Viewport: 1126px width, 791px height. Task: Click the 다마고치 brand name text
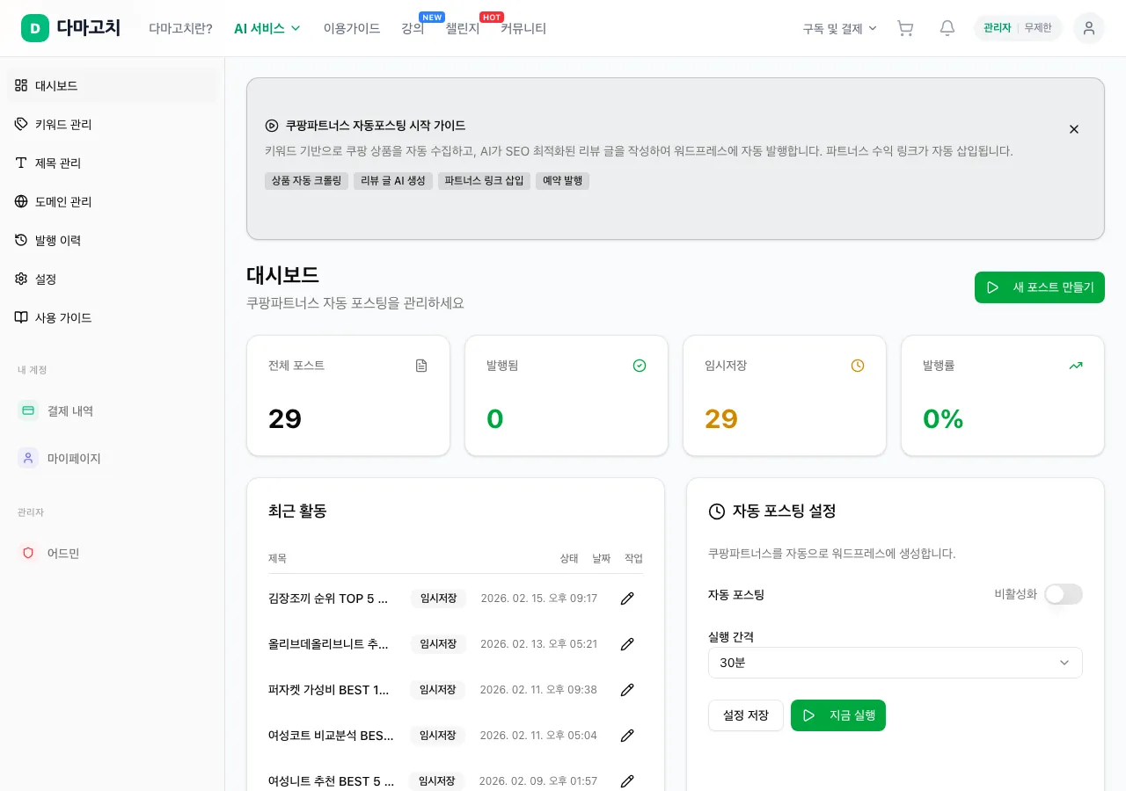pos(88,28)
